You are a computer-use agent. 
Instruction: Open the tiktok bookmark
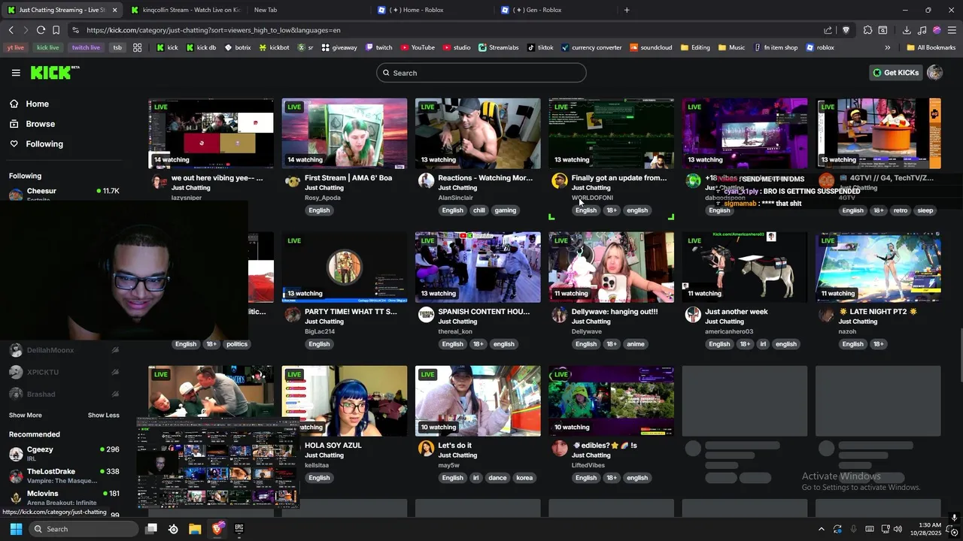(x=540, y=47)
